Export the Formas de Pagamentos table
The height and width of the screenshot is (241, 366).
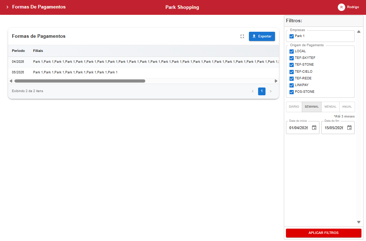[262, 36]
